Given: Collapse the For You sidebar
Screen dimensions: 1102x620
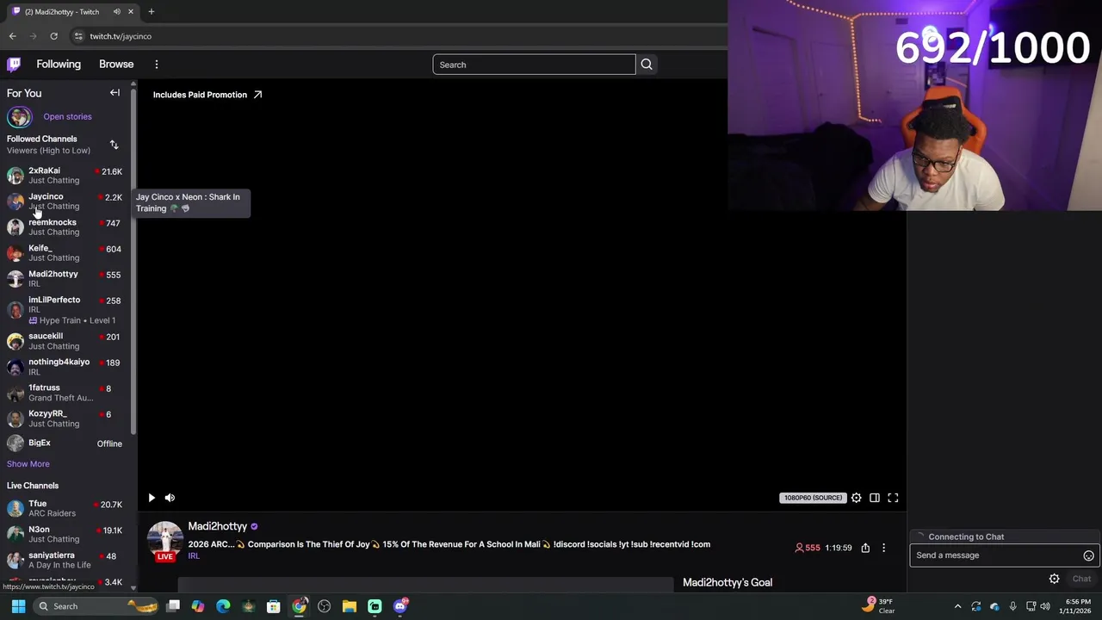Looking at the screenshot, I should click(x=115, y=93).
